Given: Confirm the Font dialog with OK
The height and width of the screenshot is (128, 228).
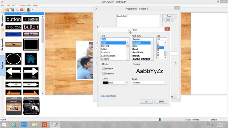Looking at the screenshot, I should pos(146,102).
